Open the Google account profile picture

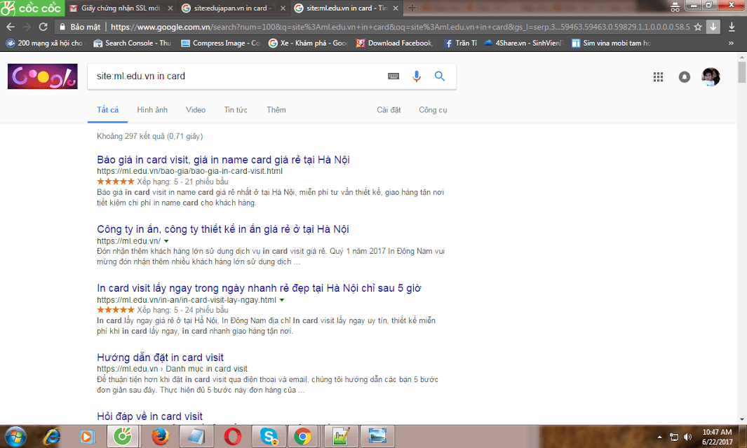click(x=711, y=76)
